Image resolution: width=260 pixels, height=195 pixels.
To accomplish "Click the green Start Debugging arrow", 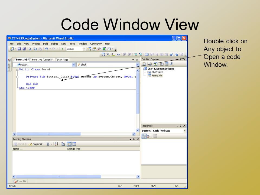I will coord(62,49).
